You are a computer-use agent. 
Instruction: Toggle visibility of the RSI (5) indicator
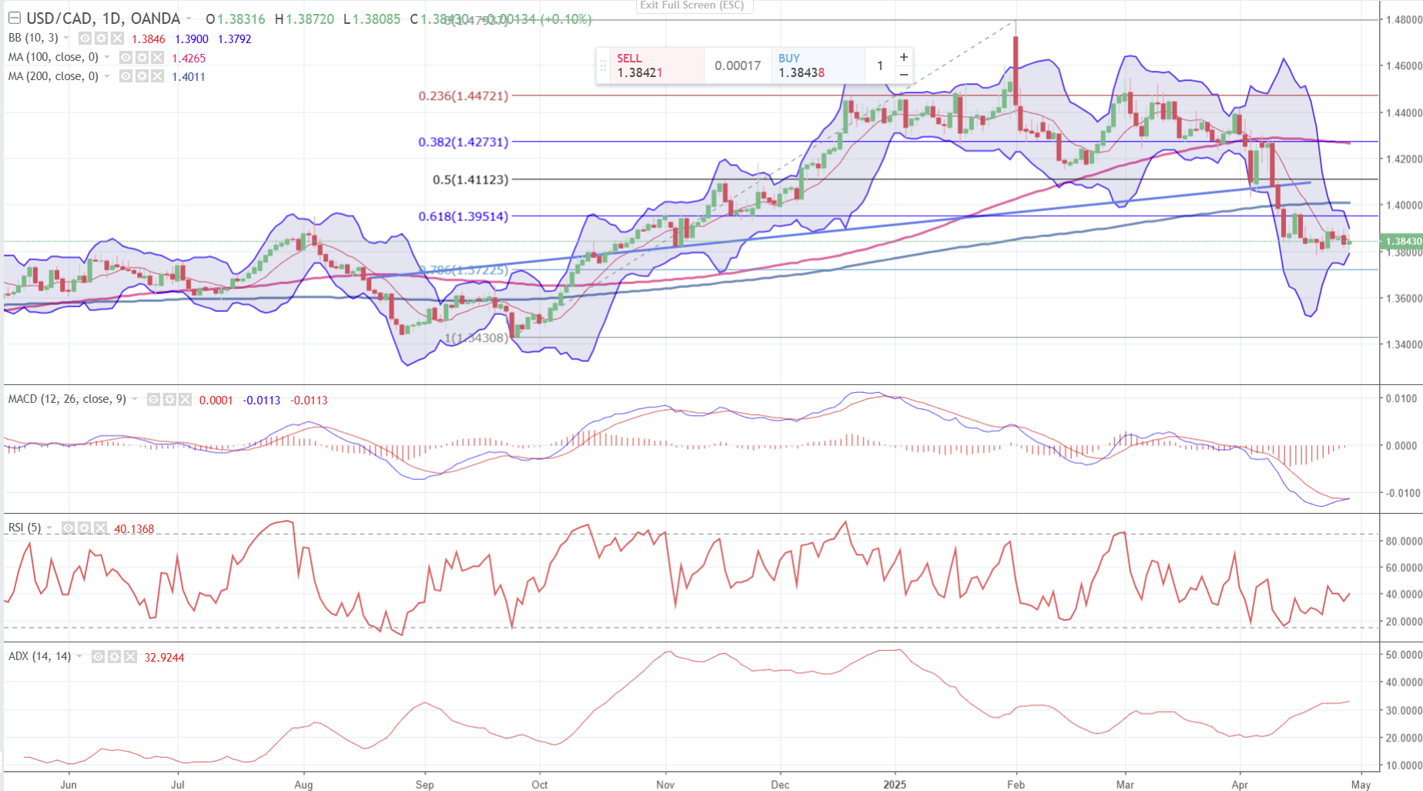pyautogui.click(x=69, y=528)
